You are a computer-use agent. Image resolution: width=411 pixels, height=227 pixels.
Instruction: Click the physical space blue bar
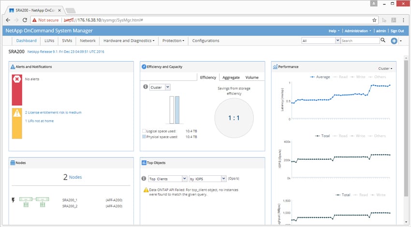[177, 110]
